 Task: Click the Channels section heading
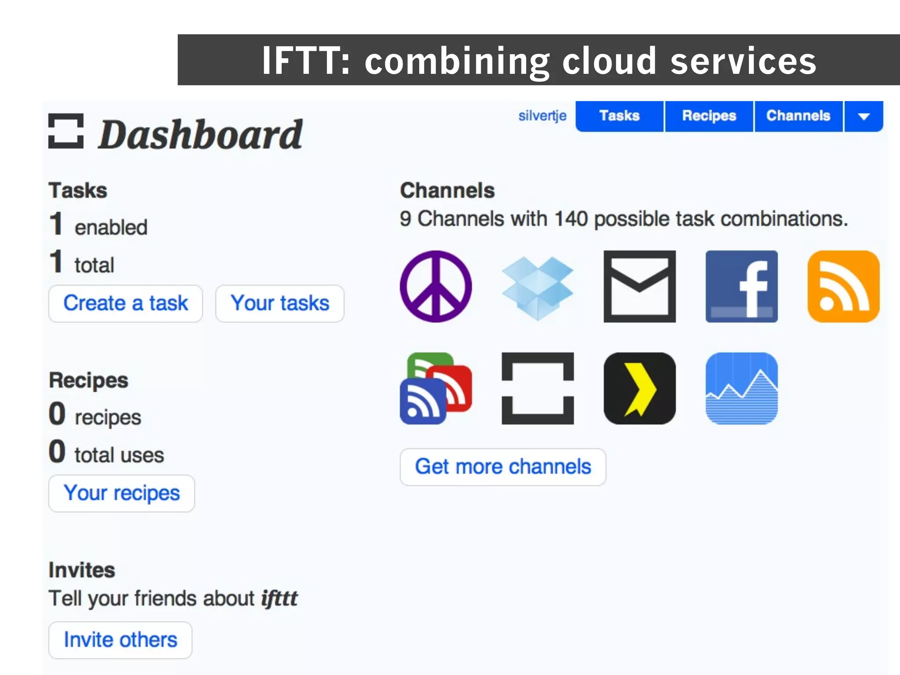(x=447, y=191)
